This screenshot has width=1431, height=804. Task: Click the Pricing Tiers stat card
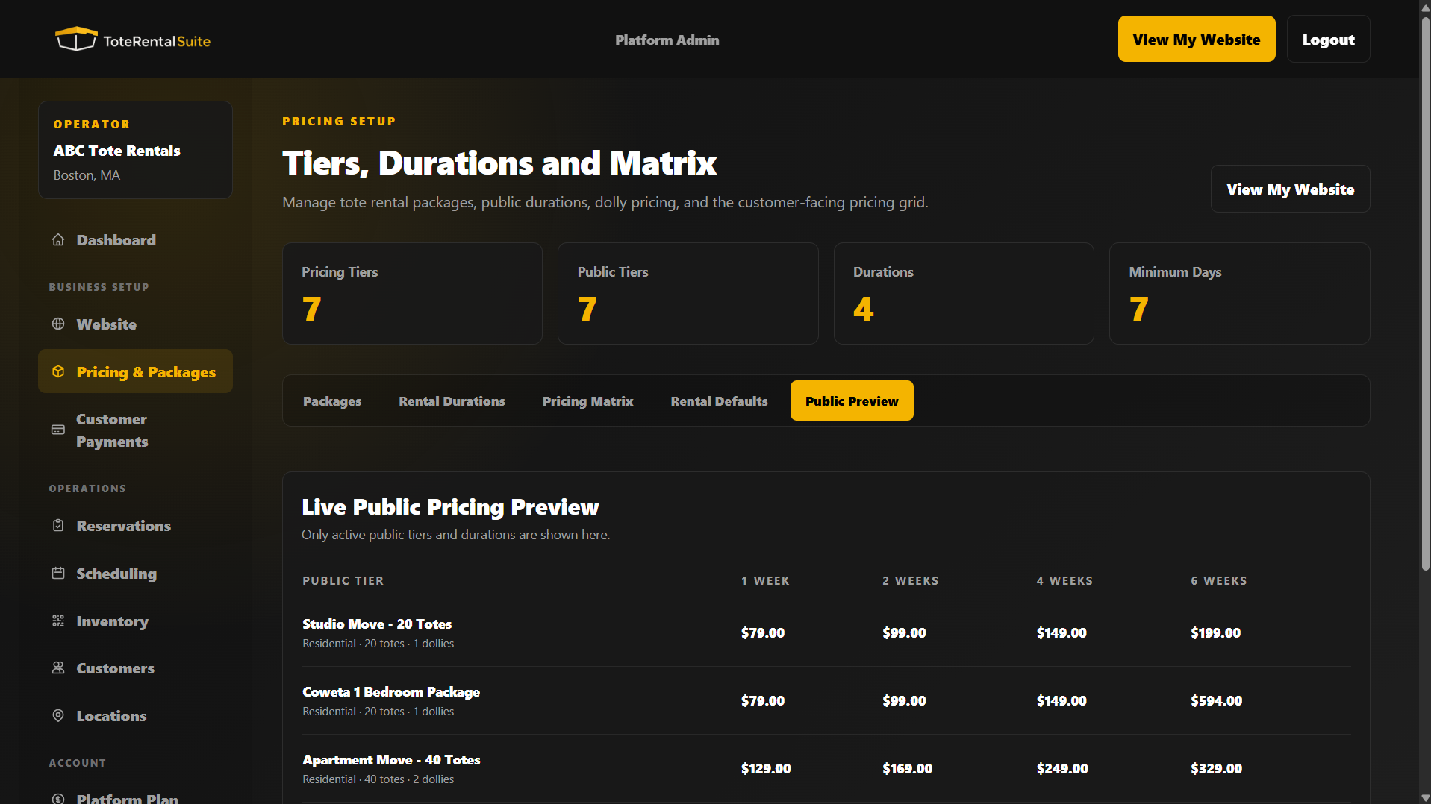tap(412, 293)
